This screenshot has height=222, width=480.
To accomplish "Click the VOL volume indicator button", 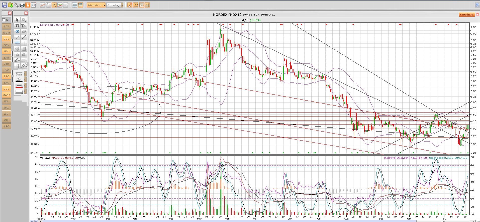I will [7, 89].
